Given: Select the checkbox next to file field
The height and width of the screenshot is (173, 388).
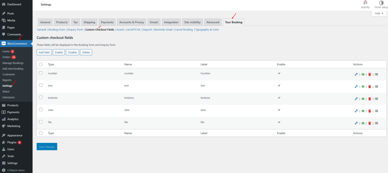Looking at the screenshot, I should tap(41, 122).
